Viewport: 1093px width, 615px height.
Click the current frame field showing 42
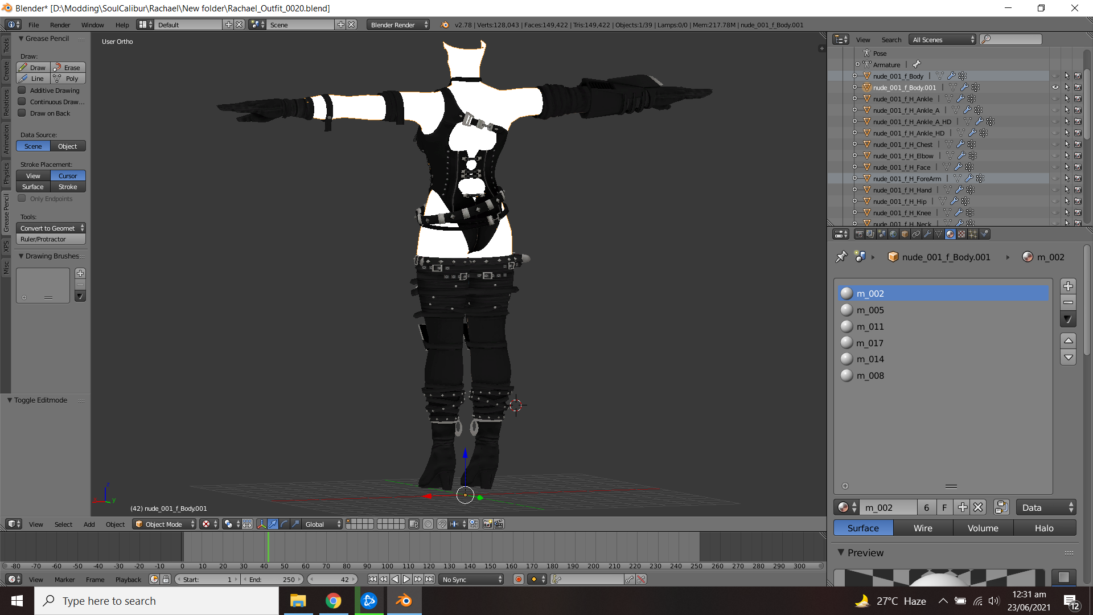coord(332,579)
